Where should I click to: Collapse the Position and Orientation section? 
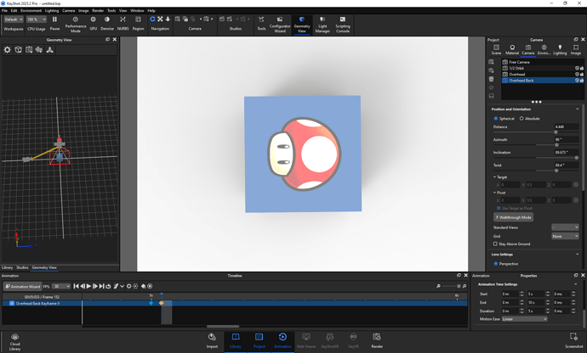tap(577, 109)
